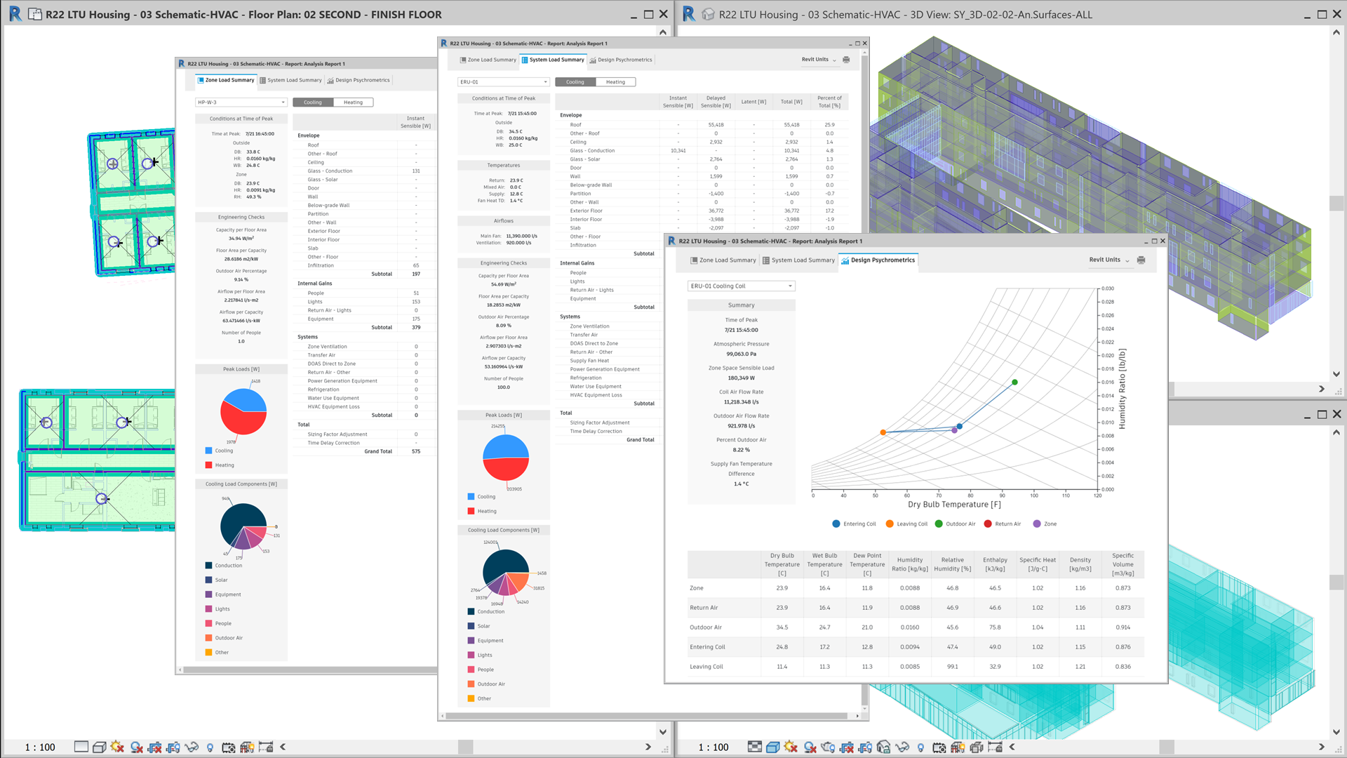Viewport: 1347px width, 758px height.
Task: Click Reveal Hidden Elements lightbulb in 3D view
Action: (920, 747)
